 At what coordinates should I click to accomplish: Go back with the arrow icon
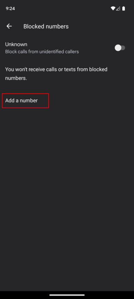9,26
